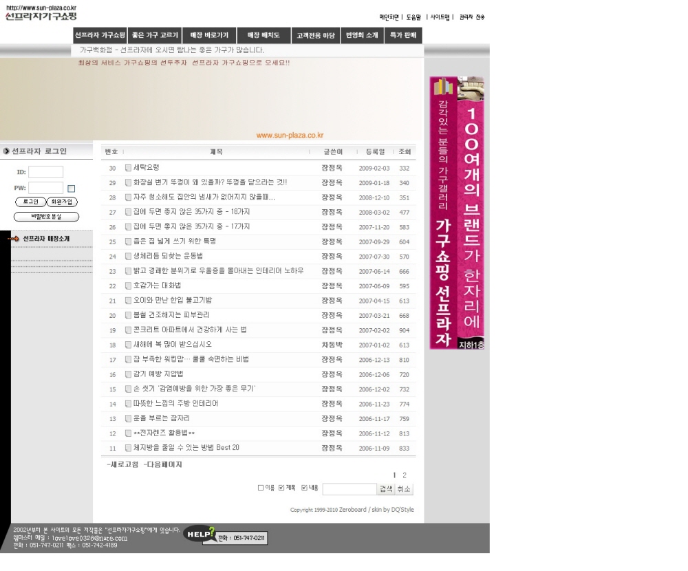The image size is (688, 571).
Task: Click the round arrow icon beside 선프라자 로그인
Action: tap(6, 151)
